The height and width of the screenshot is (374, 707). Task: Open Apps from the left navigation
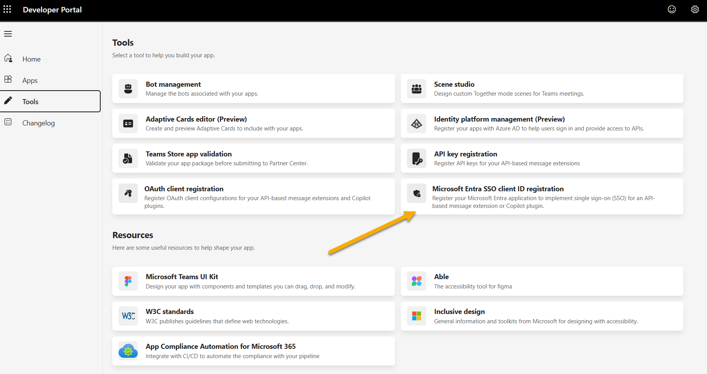[30, 81]
